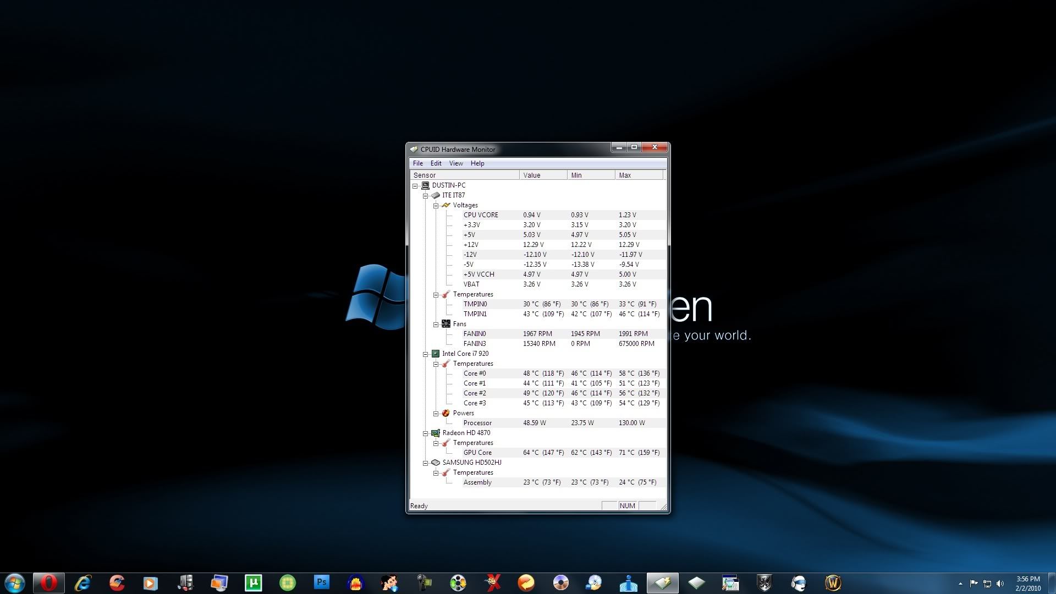Collapse the ITE IT87 node

coord(426,196)
